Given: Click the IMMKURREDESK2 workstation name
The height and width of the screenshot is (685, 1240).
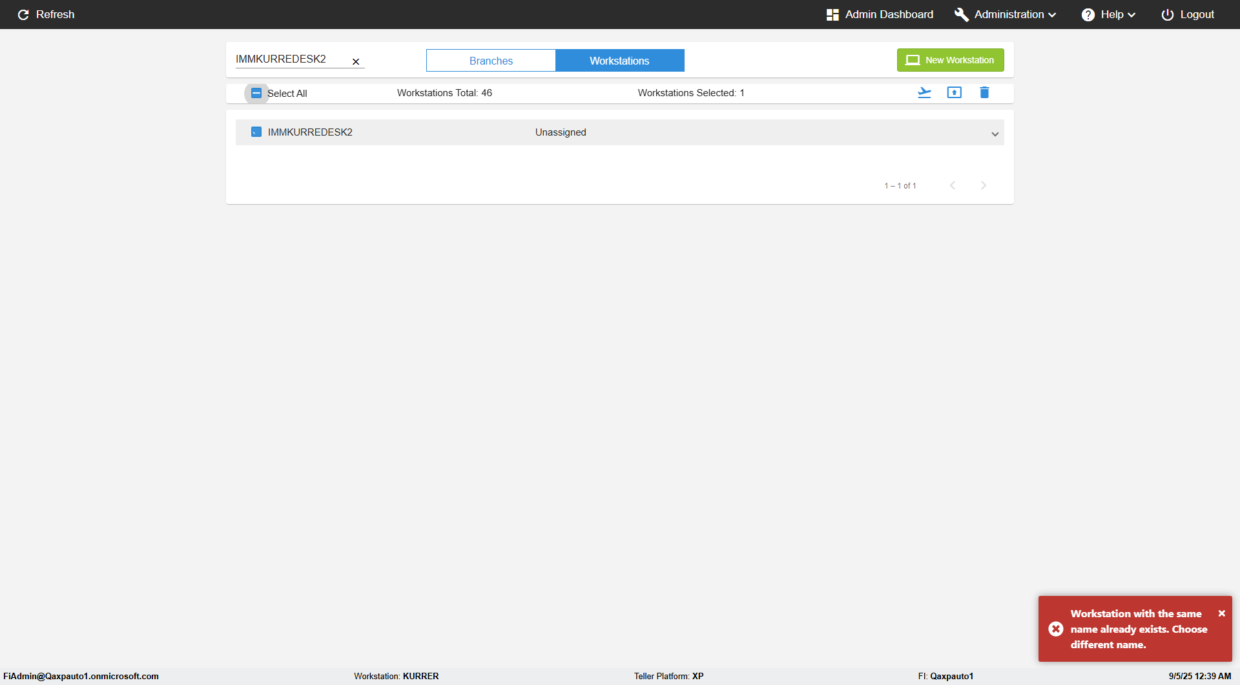Looking at the screenshot, I should click(310, 132).
